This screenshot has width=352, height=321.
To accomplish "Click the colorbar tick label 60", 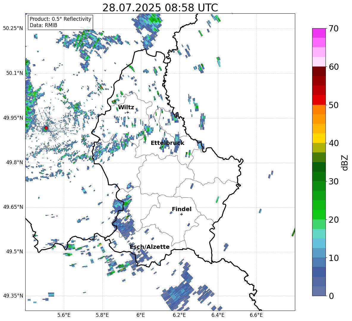I will point(334,67).
